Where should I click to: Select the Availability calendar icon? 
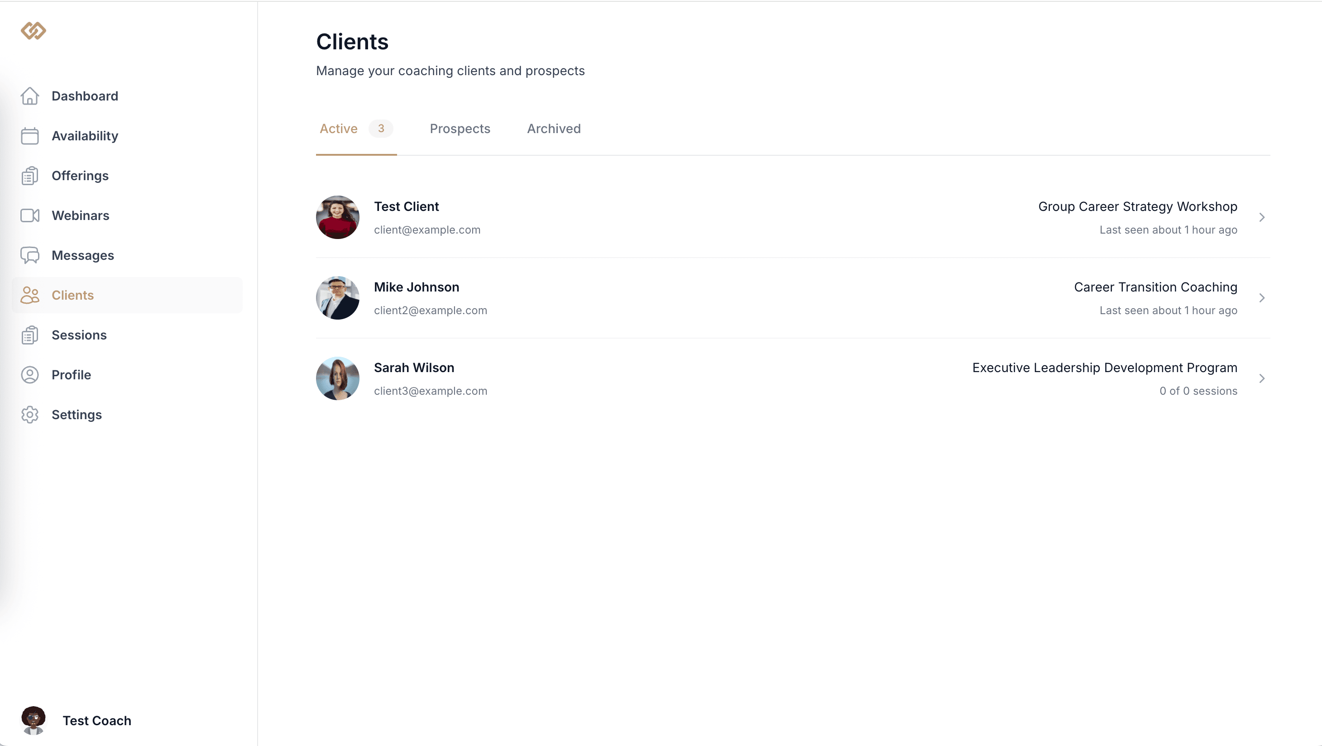pos(30,136)
